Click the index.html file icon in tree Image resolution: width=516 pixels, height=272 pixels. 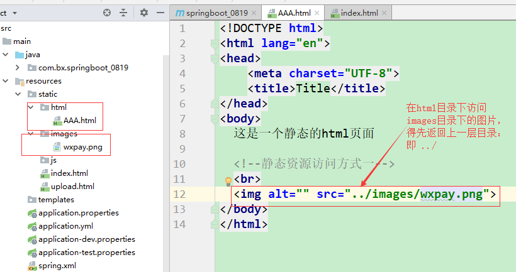(45, 173)
